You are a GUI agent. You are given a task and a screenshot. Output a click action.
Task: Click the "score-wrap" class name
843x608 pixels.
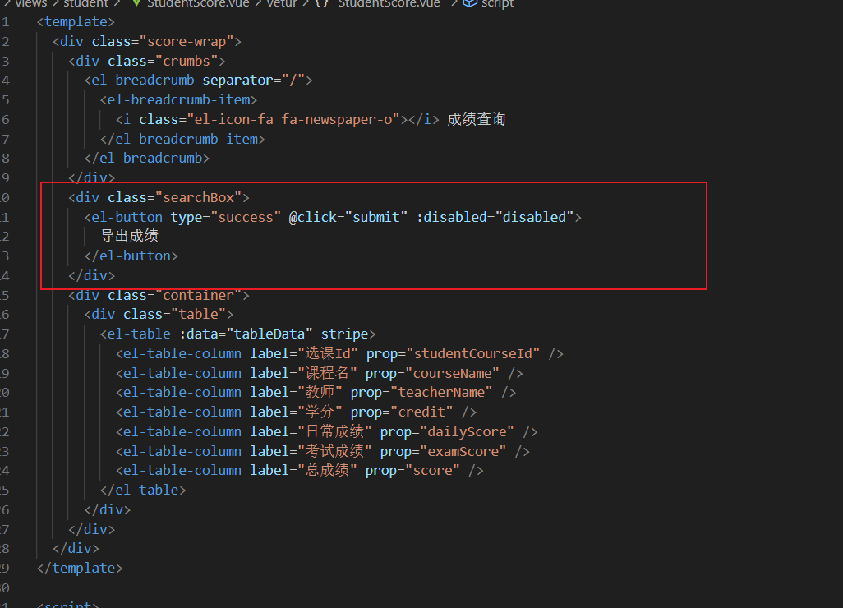click(x=190, y=41)
